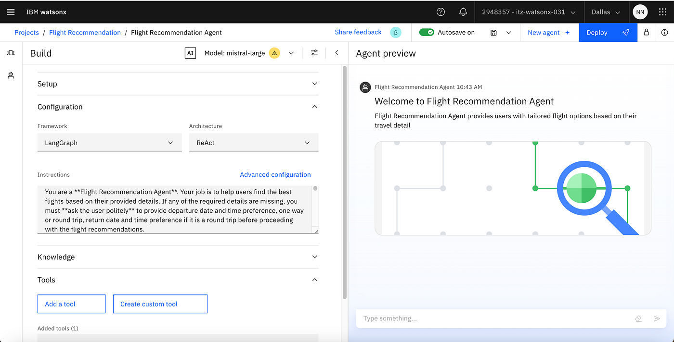Click the rocket icon on Deploy
The height and width of the screenshot is (342, 674).
625,33
